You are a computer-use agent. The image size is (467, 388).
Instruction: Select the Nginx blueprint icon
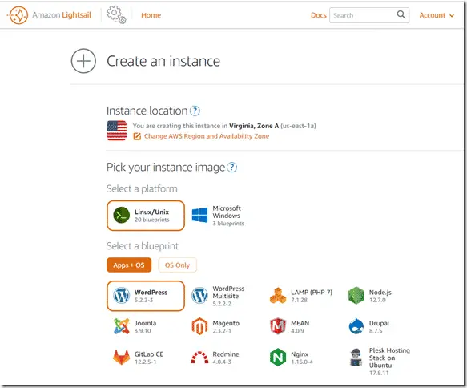278,358
